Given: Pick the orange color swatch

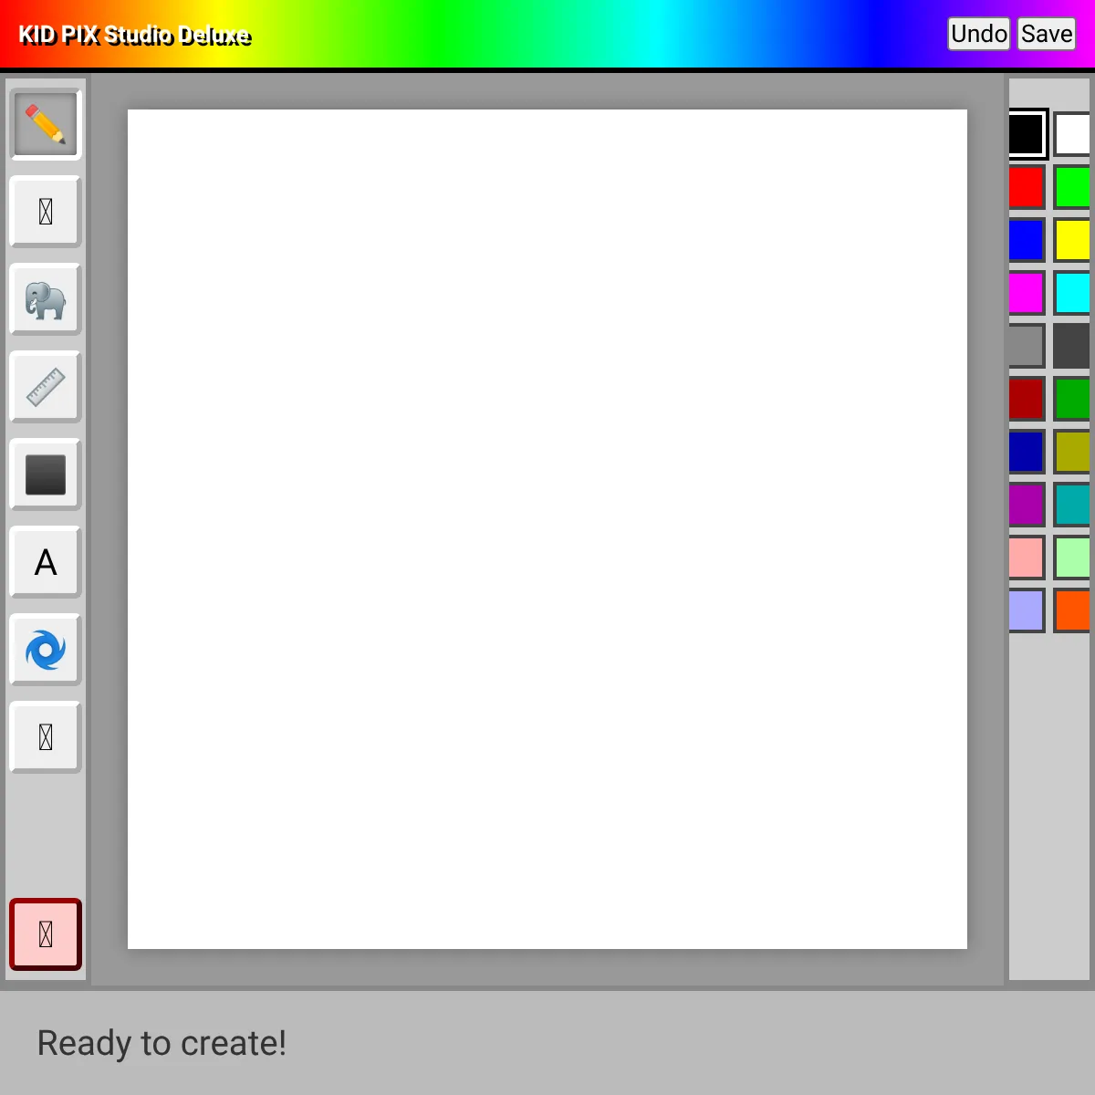Looking at the screenshot, I should 1072,610.
